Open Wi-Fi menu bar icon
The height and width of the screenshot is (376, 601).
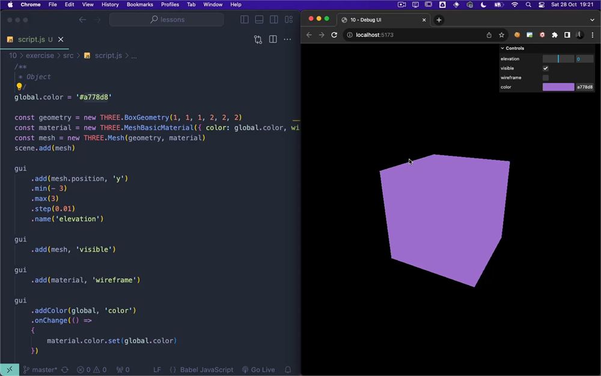coord(515,5)
